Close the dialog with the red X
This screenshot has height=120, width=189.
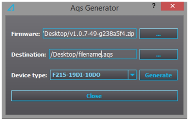[x=172, y=6]
